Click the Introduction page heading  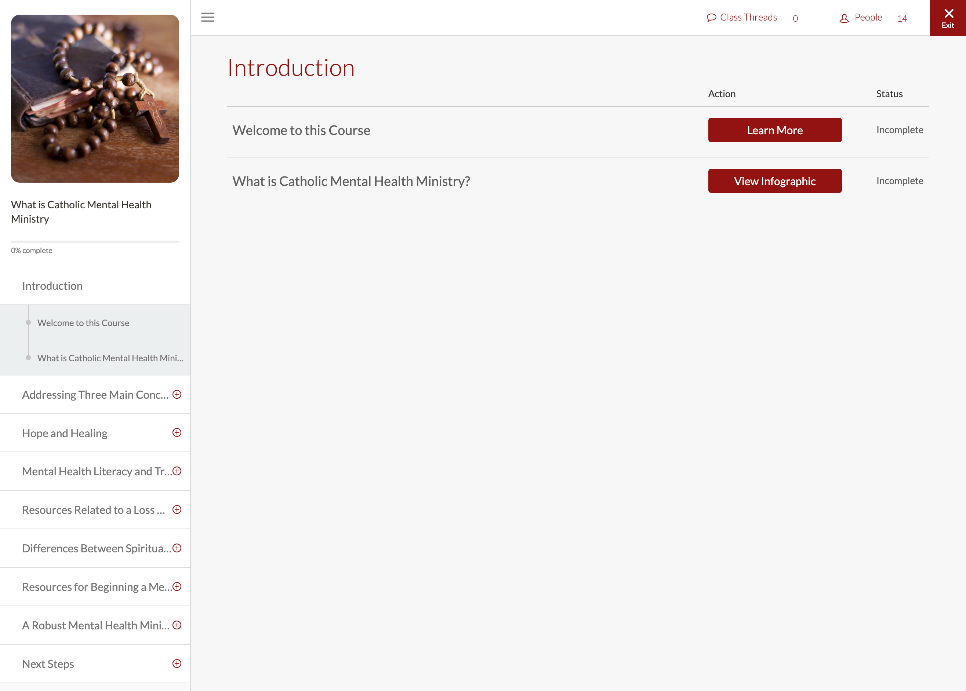click(x=291, y=67)
